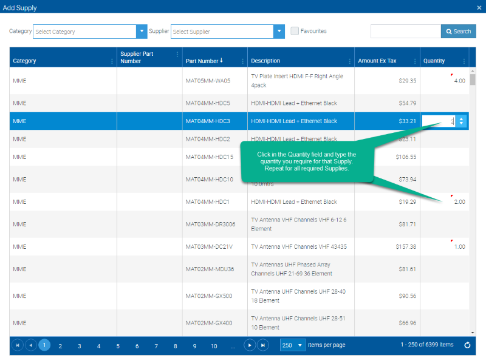Go to page 10
Image resolution: width=486 pixels, height=358 pixels.
tap(214, 346)
